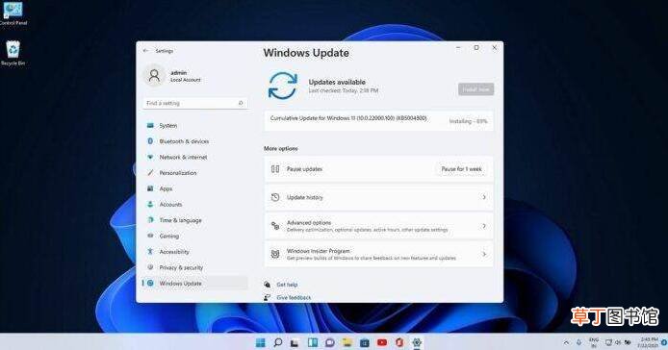Image resolution: width=668 pixels, height=350 pixels.
Task: Click Pause for 1 week button
Action: pos(461,169)
